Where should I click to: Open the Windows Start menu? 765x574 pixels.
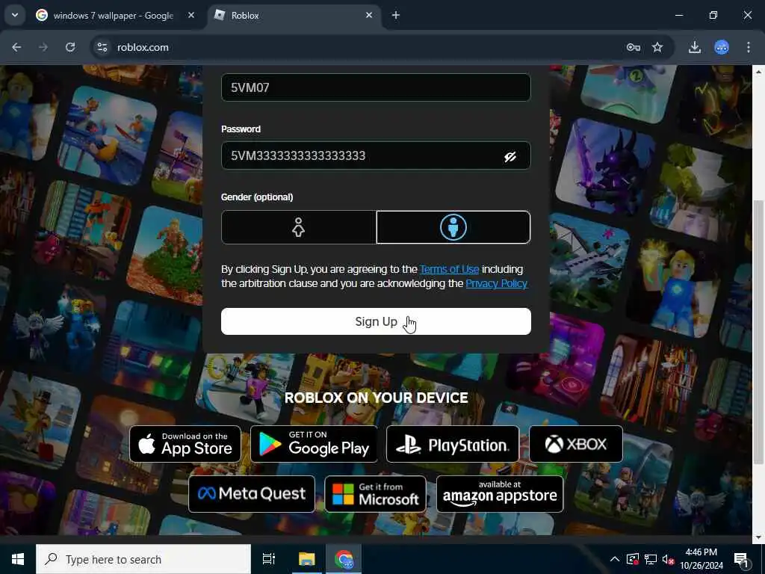pyautogui.click(x=18, y=559)
